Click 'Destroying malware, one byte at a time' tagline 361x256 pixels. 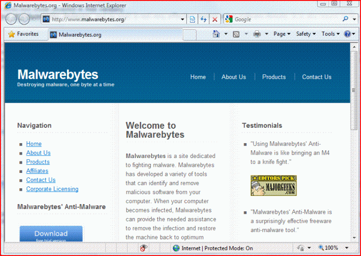point(66,85)
